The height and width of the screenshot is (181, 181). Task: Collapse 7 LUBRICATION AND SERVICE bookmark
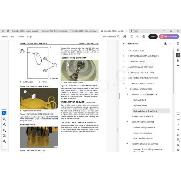tap(124, 83)
